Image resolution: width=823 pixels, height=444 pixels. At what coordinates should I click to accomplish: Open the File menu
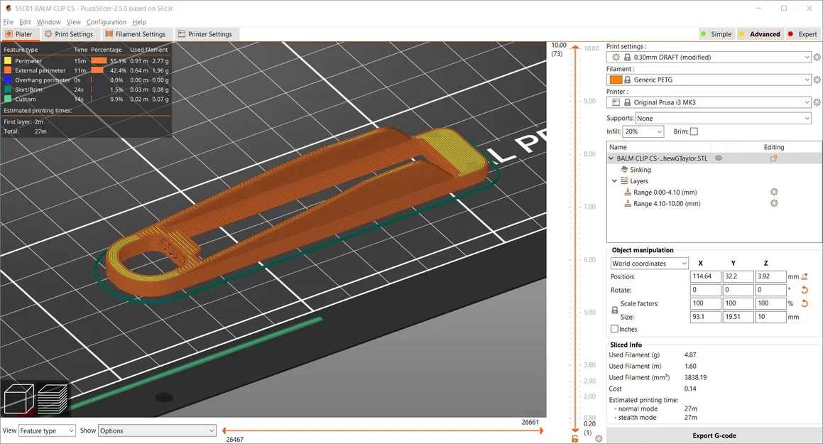point(9,22)
